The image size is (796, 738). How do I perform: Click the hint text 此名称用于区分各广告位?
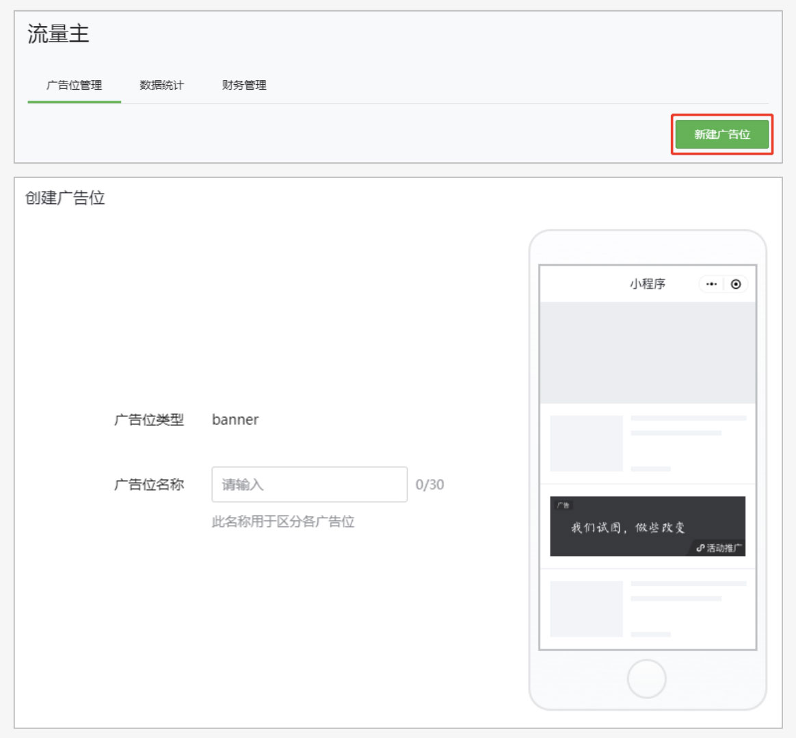pyautogui.click(x=283, y=522)
